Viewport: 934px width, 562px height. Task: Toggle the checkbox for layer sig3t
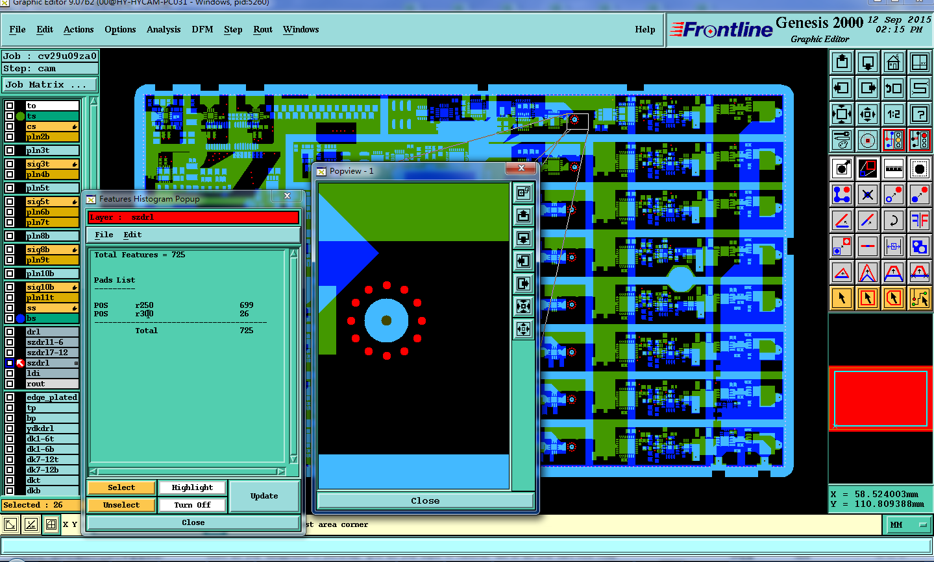coord(10,164)
